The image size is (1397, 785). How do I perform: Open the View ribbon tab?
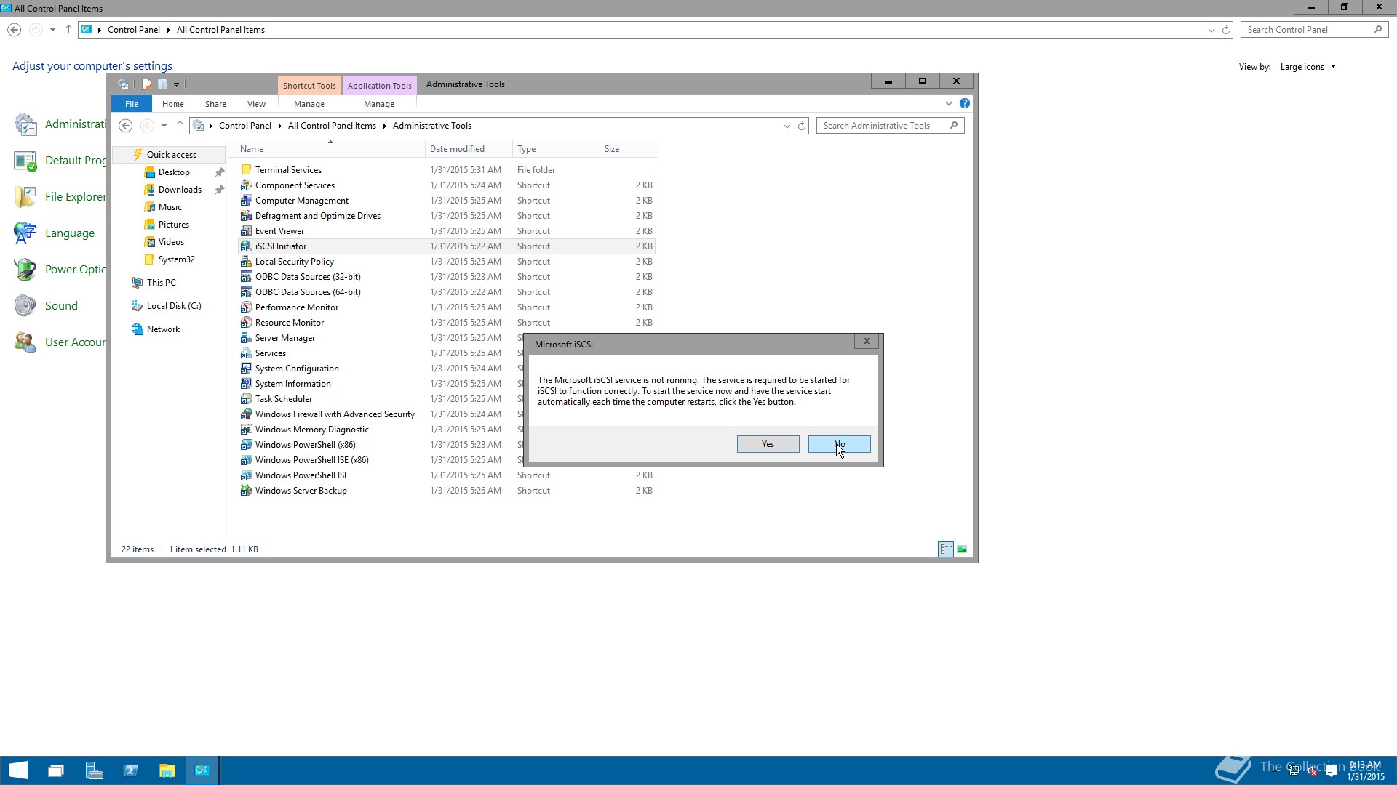tap(256, 104)
